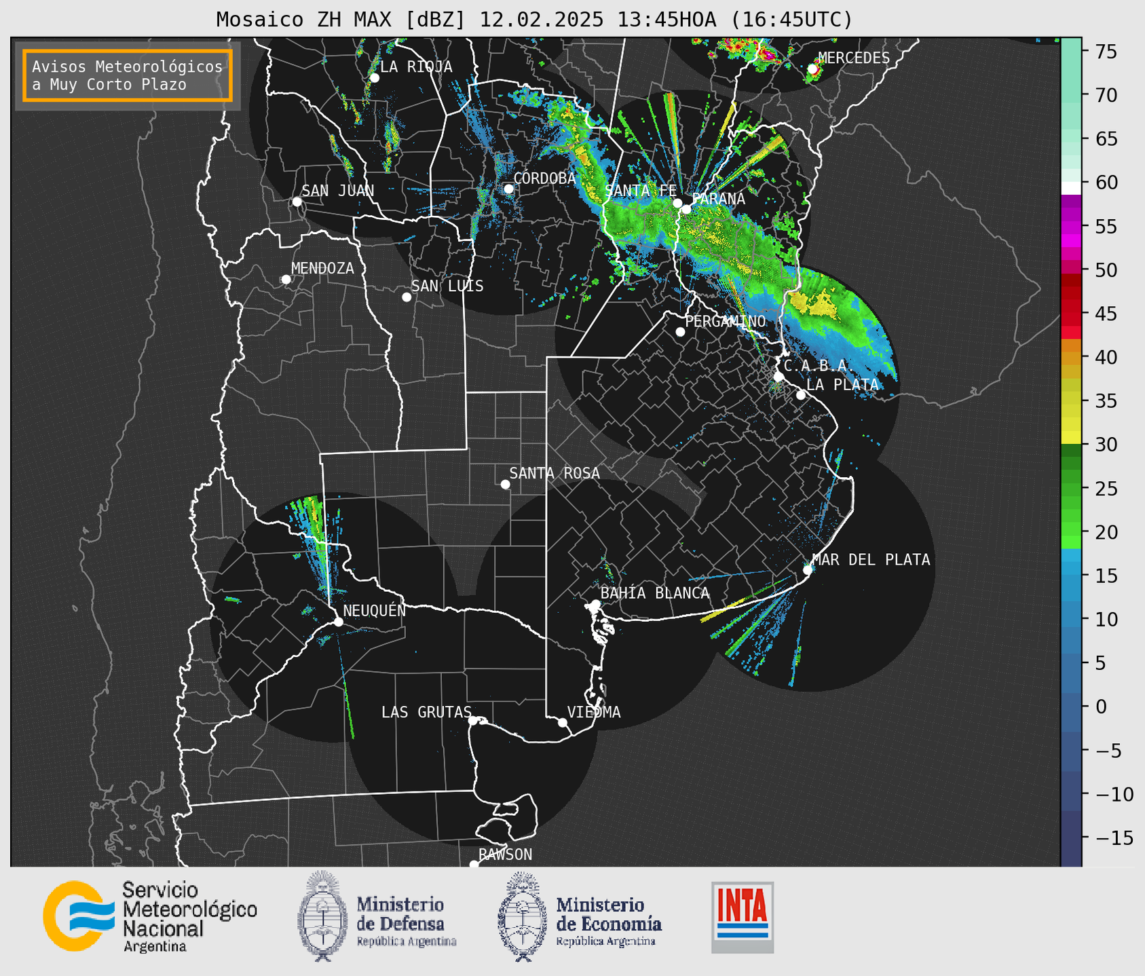Viewport: 1145px width, 976px height.
Task: Click the San Juan city marker dot
Action: [297, 202]
